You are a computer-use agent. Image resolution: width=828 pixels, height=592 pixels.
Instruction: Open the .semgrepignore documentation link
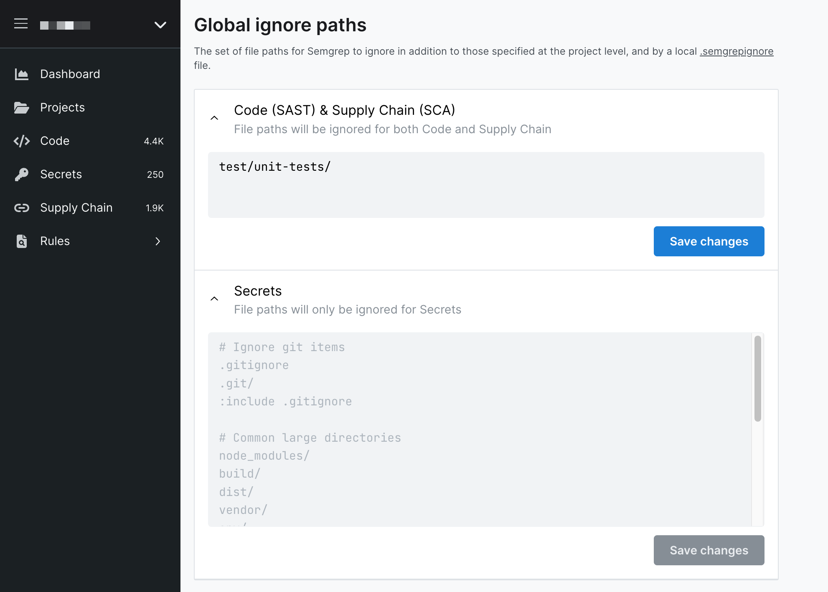[737, 51]
